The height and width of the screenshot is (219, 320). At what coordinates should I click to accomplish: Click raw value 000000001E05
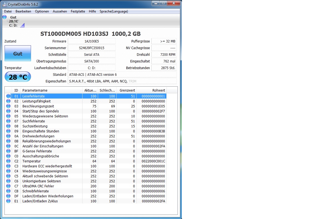click(153, 106)
